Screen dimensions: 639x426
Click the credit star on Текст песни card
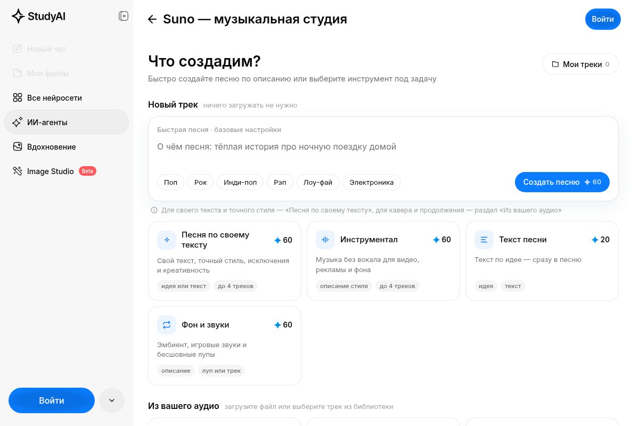[595, 240]
